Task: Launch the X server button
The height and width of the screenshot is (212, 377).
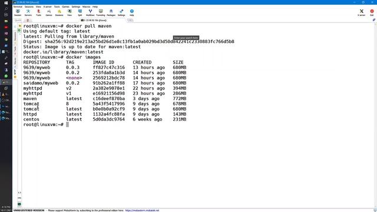Action: click(361, 12)
